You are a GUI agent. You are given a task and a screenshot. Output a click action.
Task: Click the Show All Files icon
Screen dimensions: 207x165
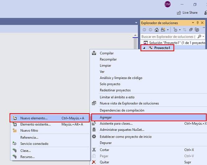click(x=197, y=30)
